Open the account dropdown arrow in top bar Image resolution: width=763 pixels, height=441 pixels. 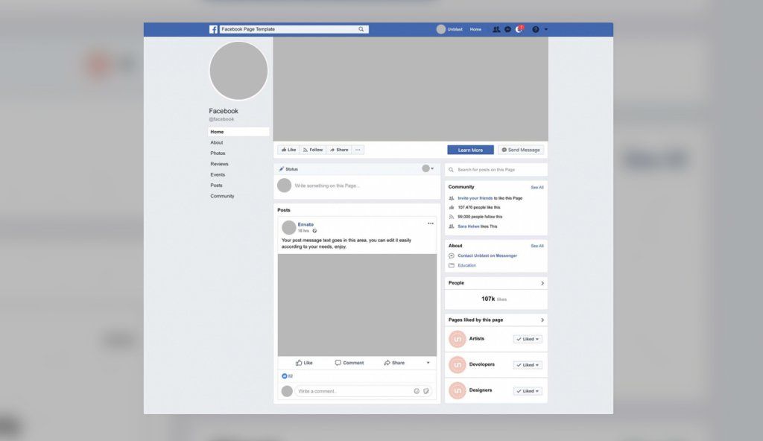click(x=546, y=29)
